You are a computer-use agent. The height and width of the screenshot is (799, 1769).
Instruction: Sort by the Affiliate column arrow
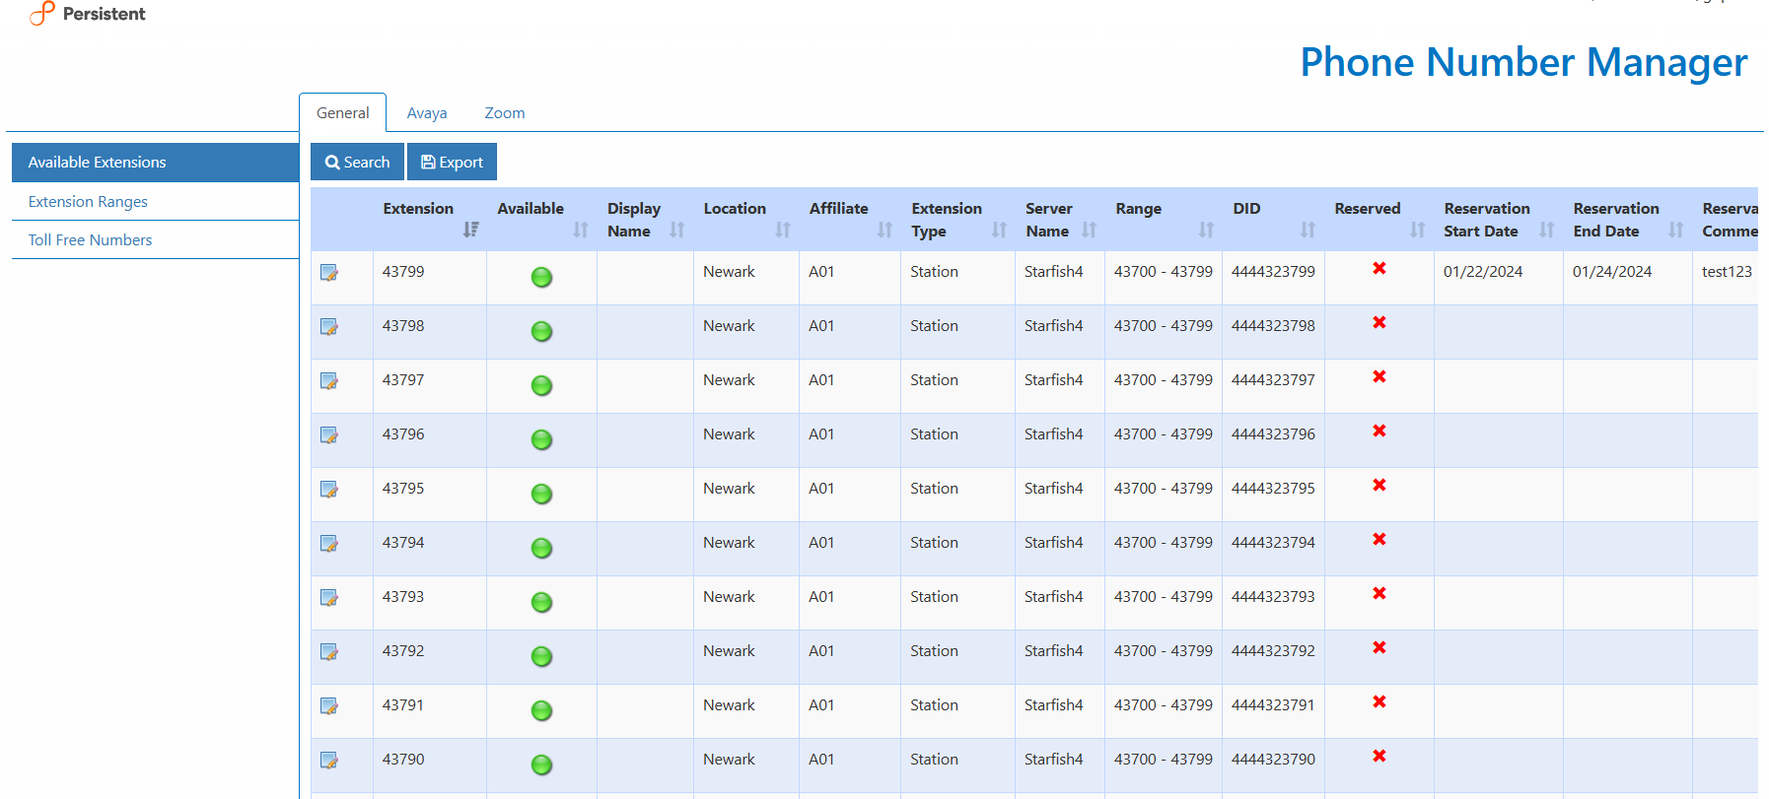(x=884, y=230)
